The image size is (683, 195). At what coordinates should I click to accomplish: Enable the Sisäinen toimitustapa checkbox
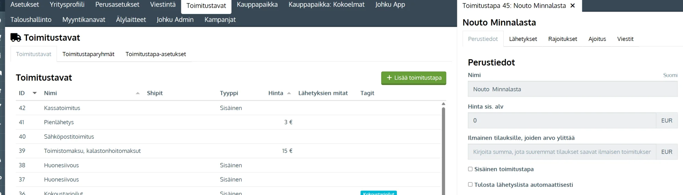click(x=470, y=169)
